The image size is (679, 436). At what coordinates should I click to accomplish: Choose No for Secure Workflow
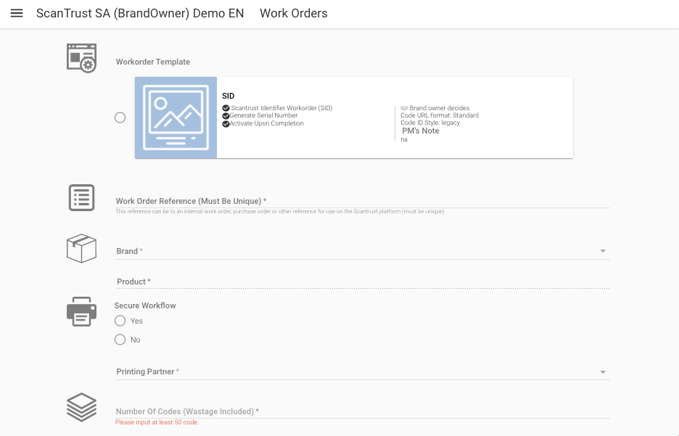pos(120,340)
